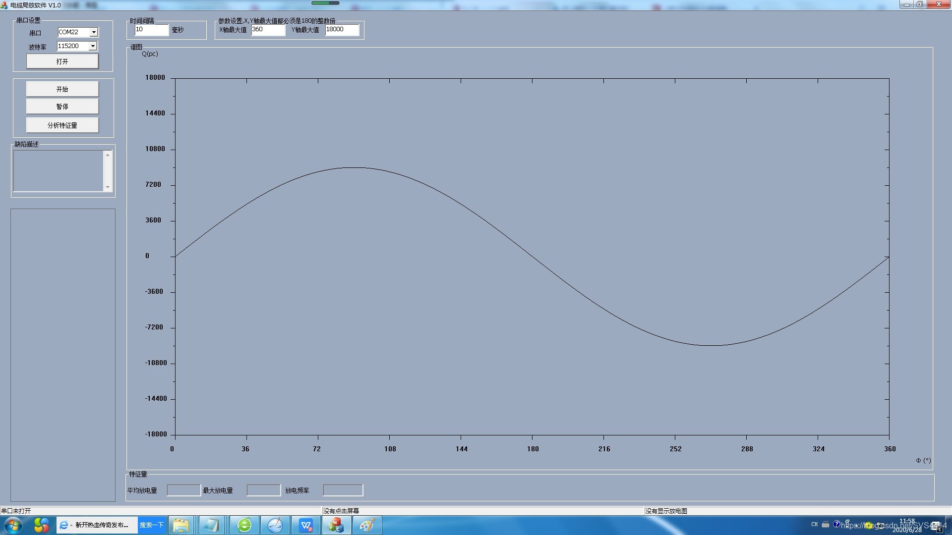Click the 平均放电量 value field
Viewport: 952px width, 535px height.
click(183, 490)
